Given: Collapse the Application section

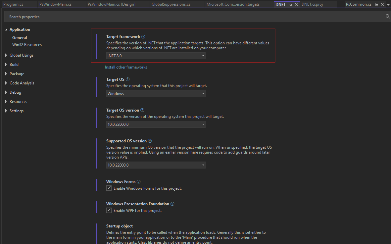Looking at the screenshot, I should click(6, 29).
